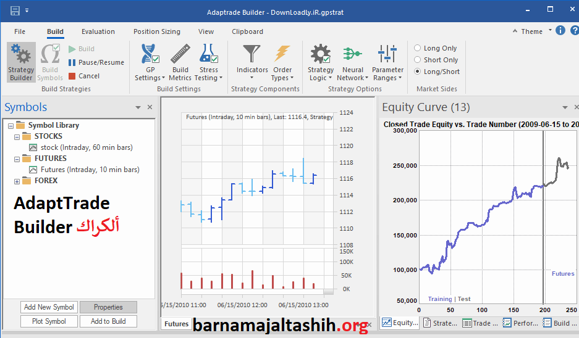Click the red Cancel square icon

tap(72, 76)
